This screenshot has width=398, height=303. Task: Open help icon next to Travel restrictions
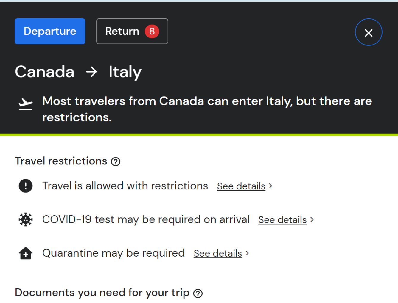116,161
